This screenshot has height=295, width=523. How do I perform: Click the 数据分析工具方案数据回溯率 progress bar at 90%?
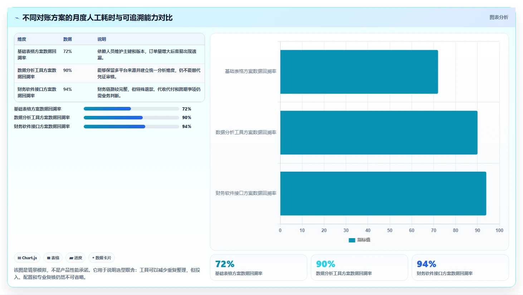point(131,118)
